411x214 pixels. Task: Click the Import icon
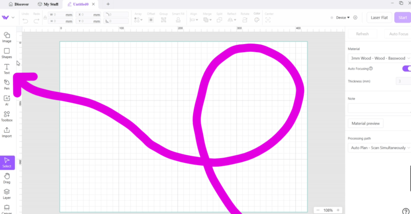pos(7,132)
